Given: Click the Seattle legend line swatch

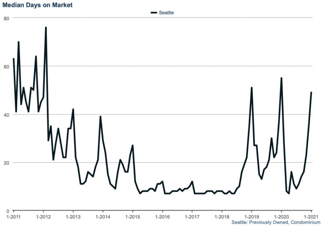Looking at the screenshot, I should coord(154,13).
